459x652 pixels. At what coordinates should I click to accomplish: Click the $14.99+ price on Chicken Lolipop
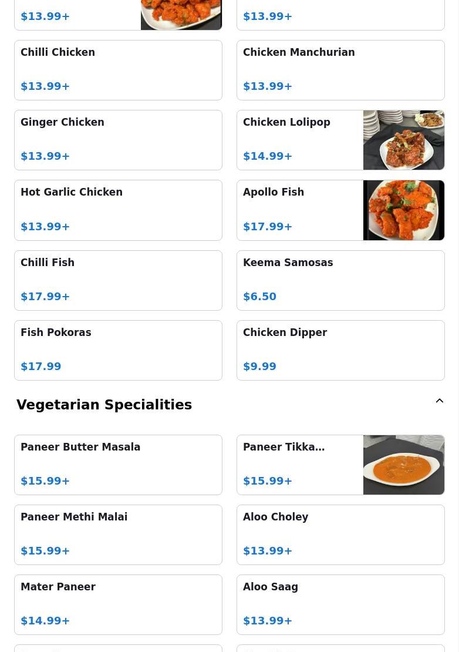(x=268, y=156)
